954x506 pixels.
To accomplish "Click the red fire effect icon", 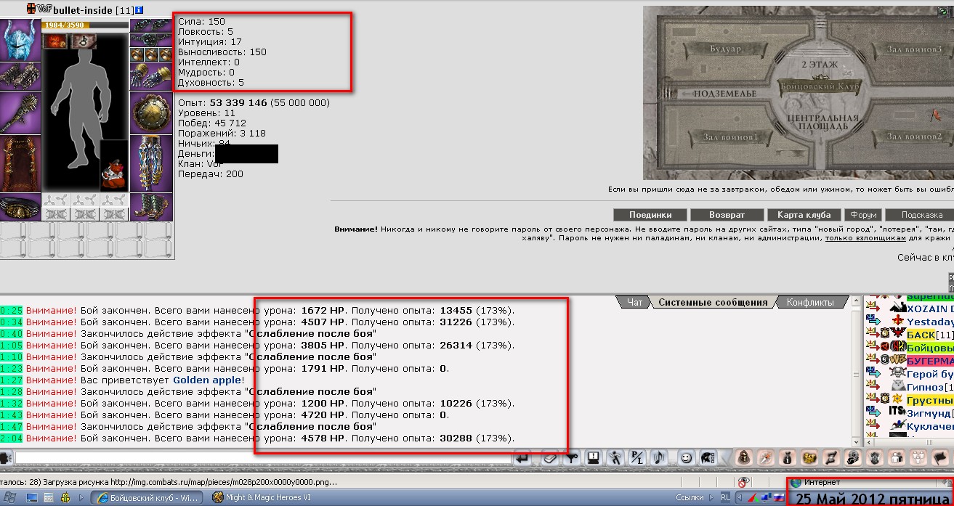I will [56, 41].
